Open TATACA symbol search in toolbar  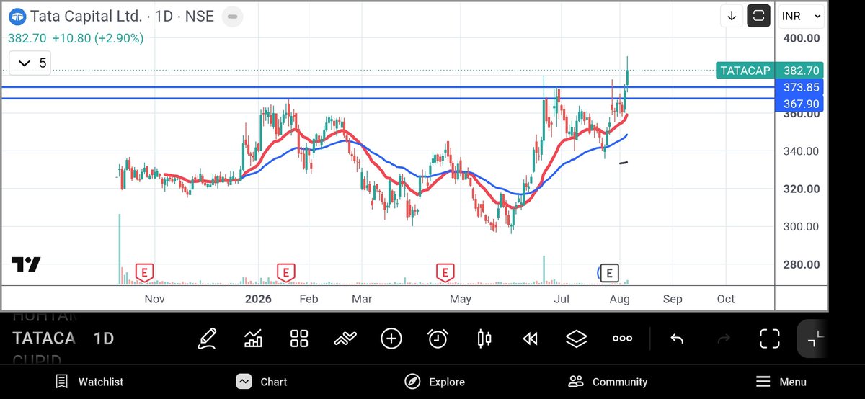pos(44,339)
